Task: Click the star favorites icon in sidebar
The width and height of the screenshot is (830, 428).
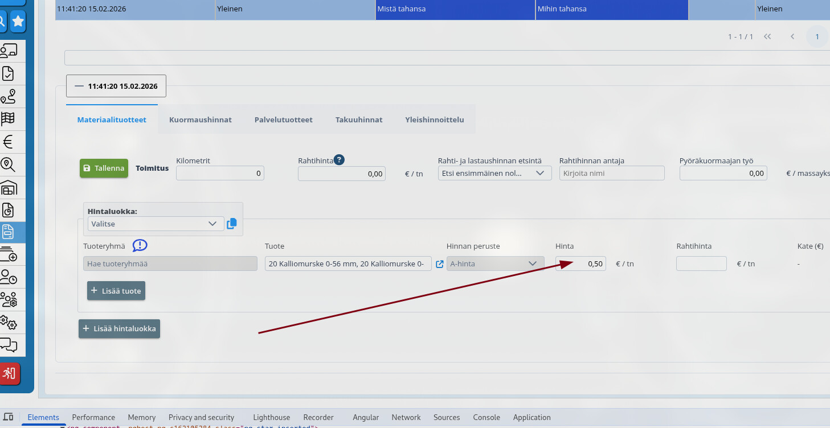Action: click(x=18, y=22)
